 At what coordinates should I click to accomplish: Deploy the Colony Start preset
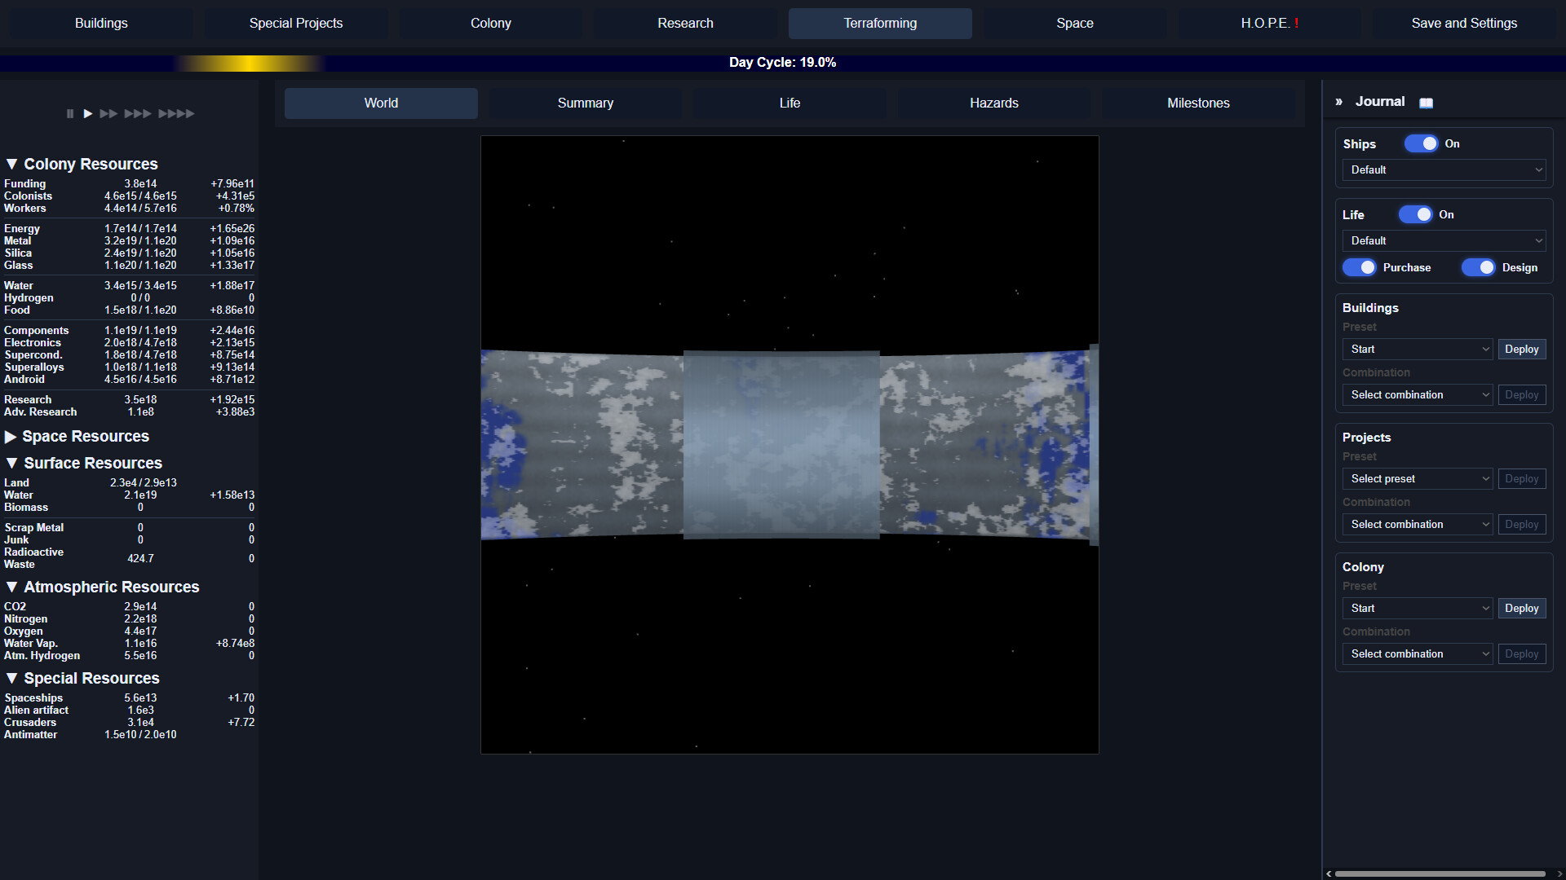coord(1521,608)
